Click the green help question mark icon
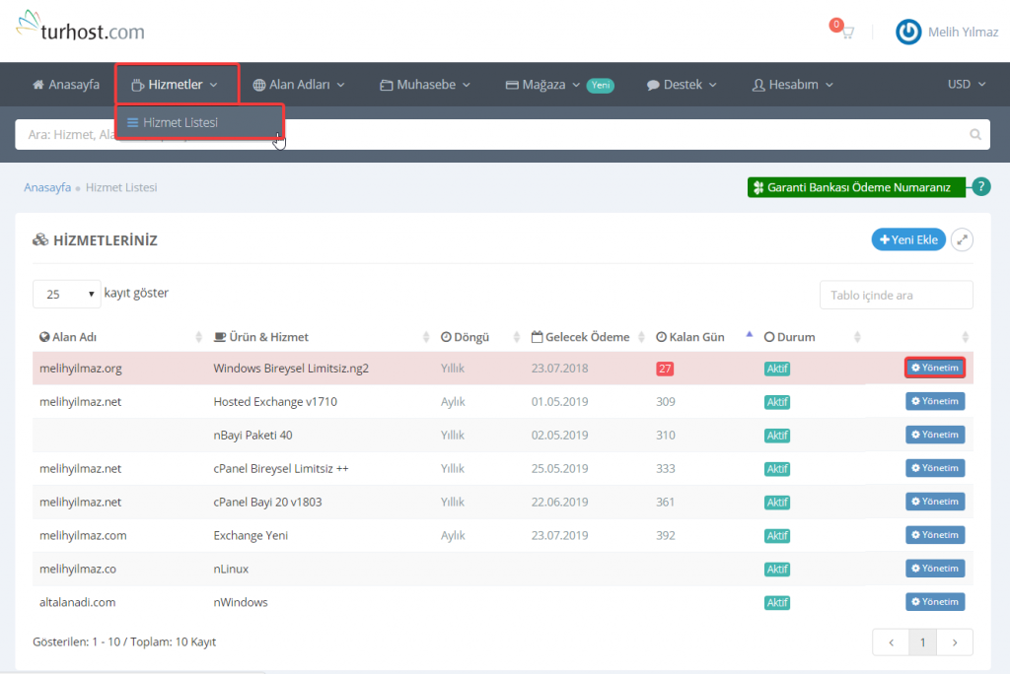Screen dimensions: 1010x674 click(x=980, y=187)
